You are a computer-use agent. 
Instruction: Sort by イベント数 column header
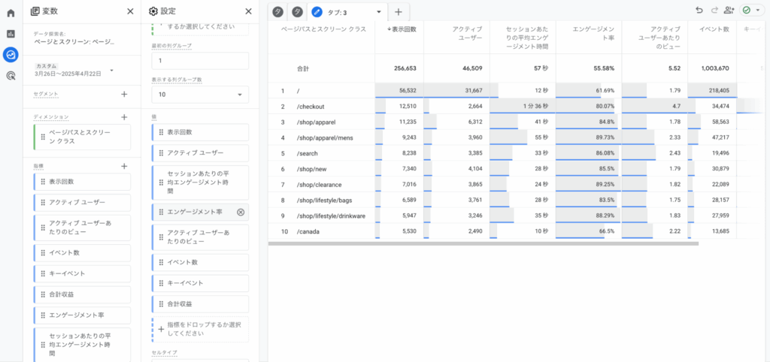pyautogui.click(x=714, y=29)
